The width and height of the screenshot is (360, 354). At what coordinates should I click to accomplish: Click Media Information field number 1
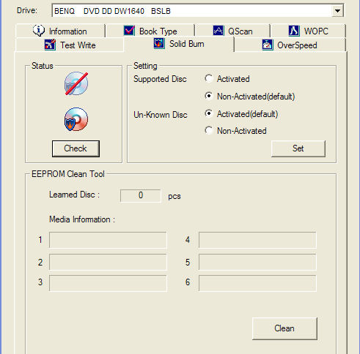tap(108, 240)
